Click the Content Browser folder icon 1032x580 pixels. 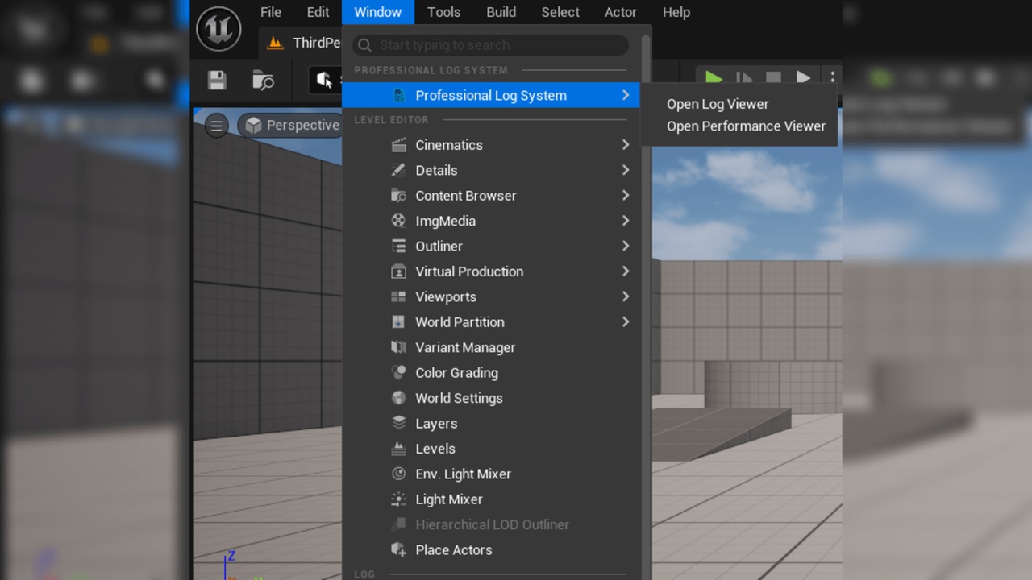(x=398, y=196)
